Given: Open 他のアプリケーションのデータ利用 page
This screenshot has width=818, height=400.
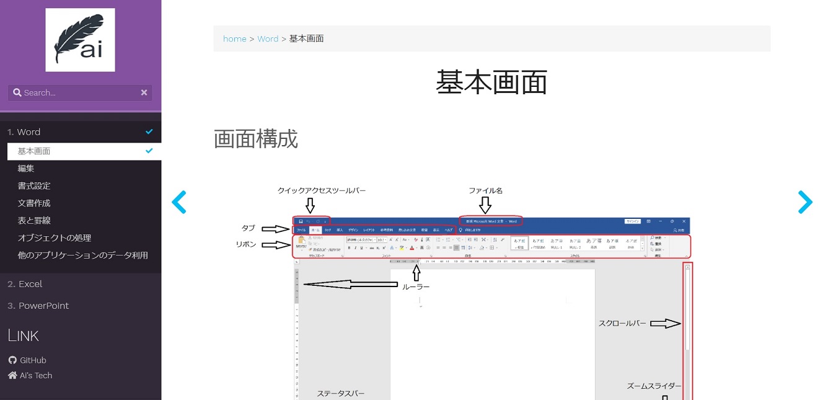Looking at the screenshot, I should point(84,256).
